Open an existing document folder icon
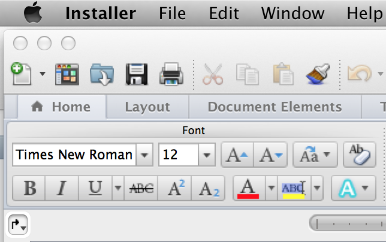 coord(102,74)
